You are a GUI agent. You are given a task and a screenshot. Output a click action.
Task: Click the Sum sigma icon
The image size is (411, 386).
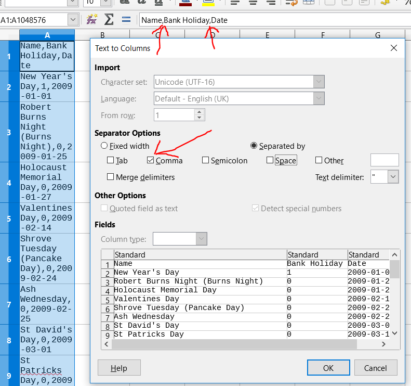pyautogui.click(x=109, y=20)
